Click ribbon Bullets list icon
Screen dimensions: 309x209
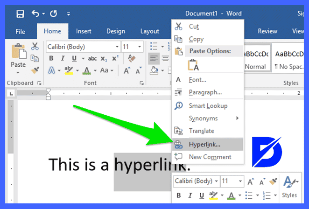154,47
